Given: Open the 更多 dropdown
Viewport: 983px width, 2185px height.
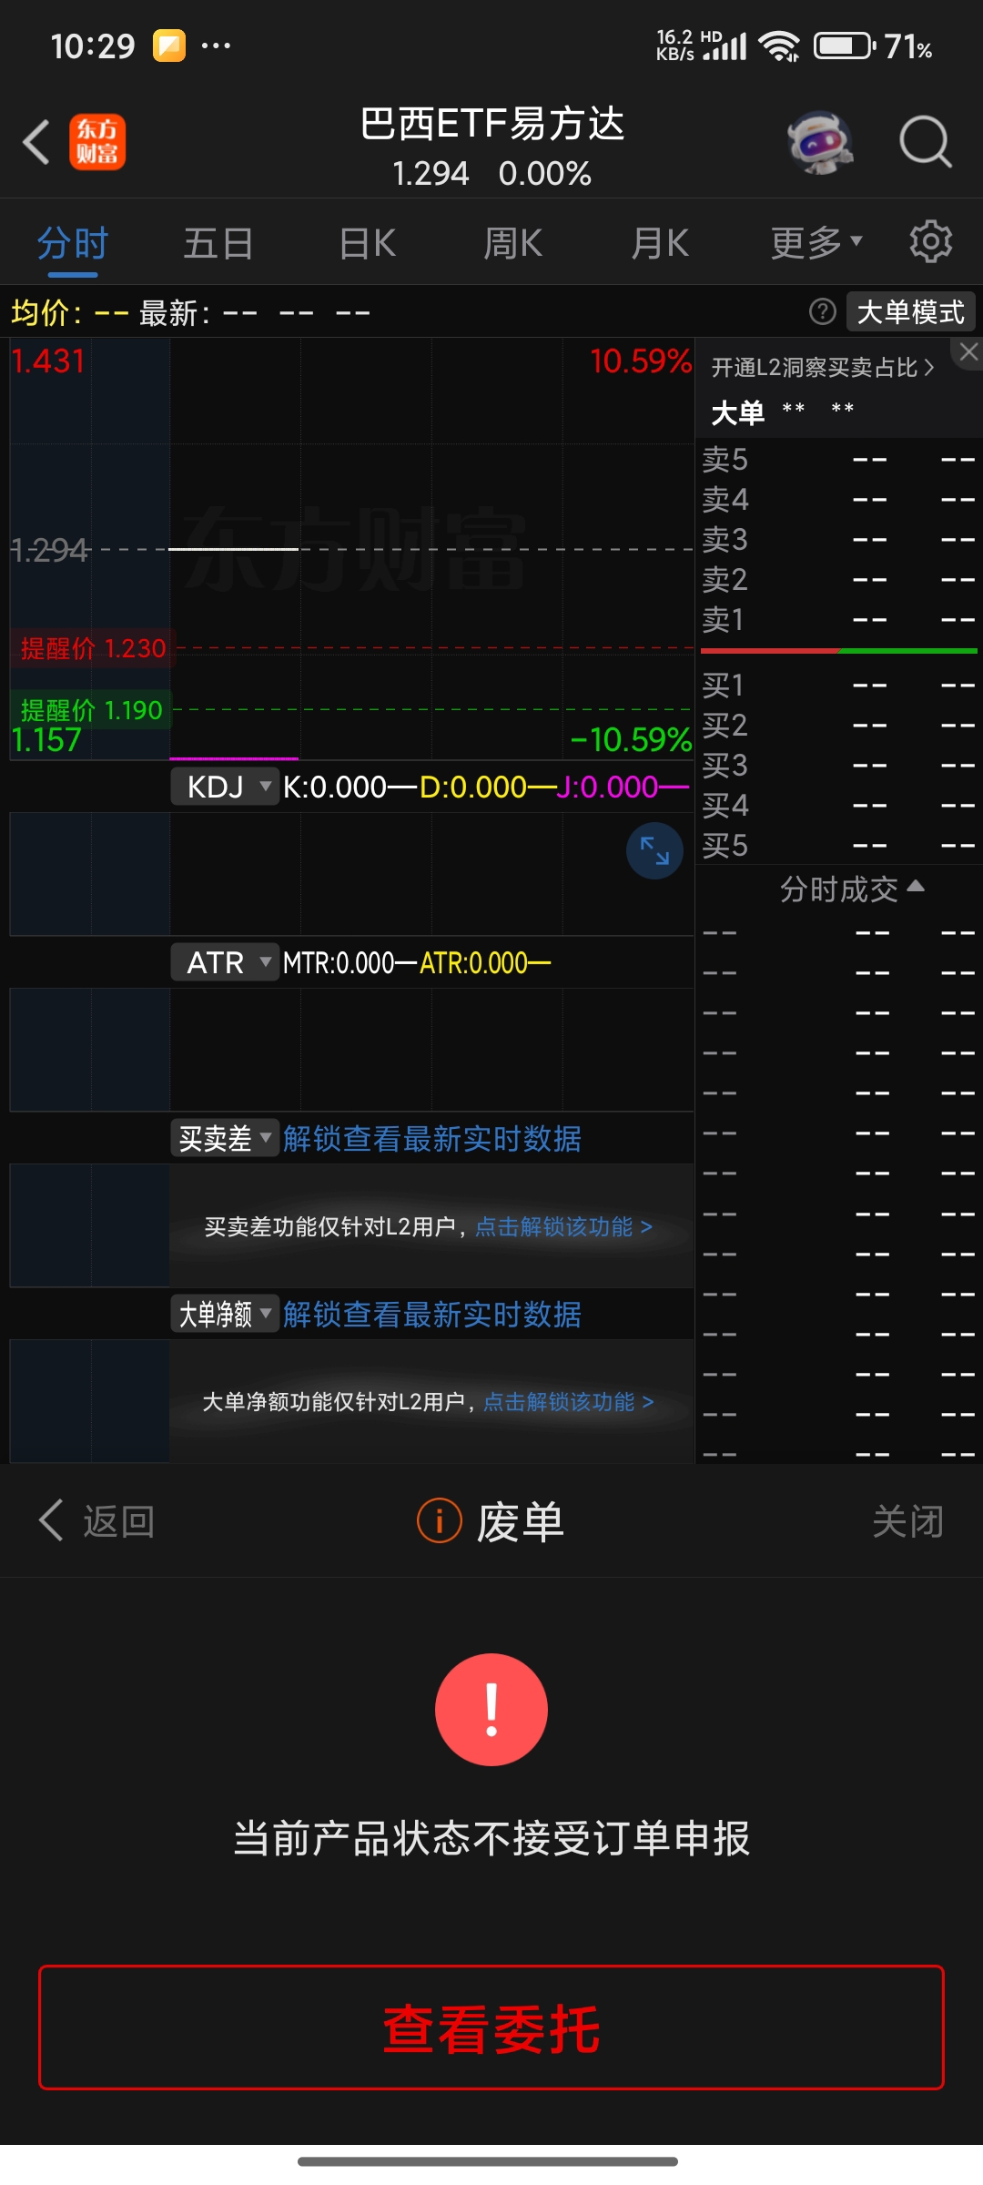Looking at the screenshot, I should coord(816,243).
